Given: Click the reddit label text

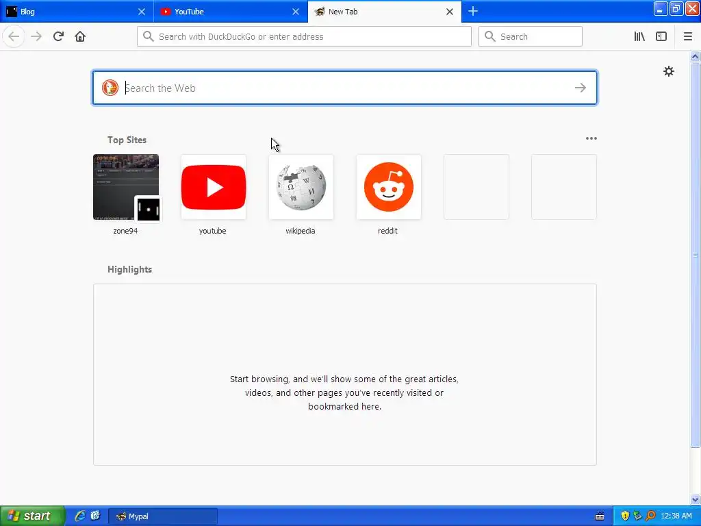Looking at the screenshot, I should click(387, 231).
